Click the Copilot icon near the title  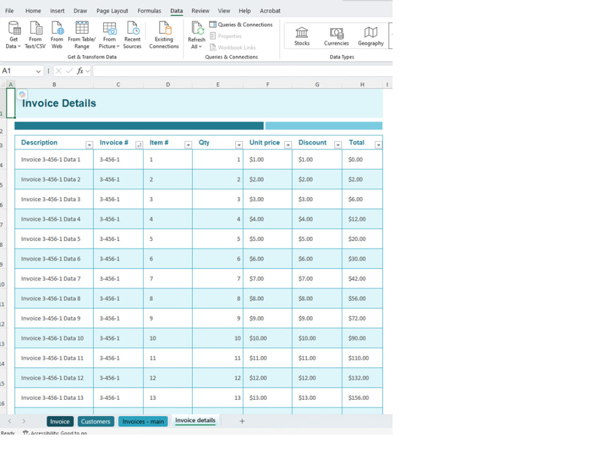pos(22,94)
